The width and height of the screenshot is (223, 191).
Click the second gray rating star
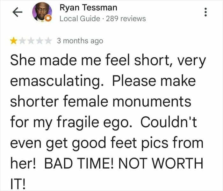22,40
